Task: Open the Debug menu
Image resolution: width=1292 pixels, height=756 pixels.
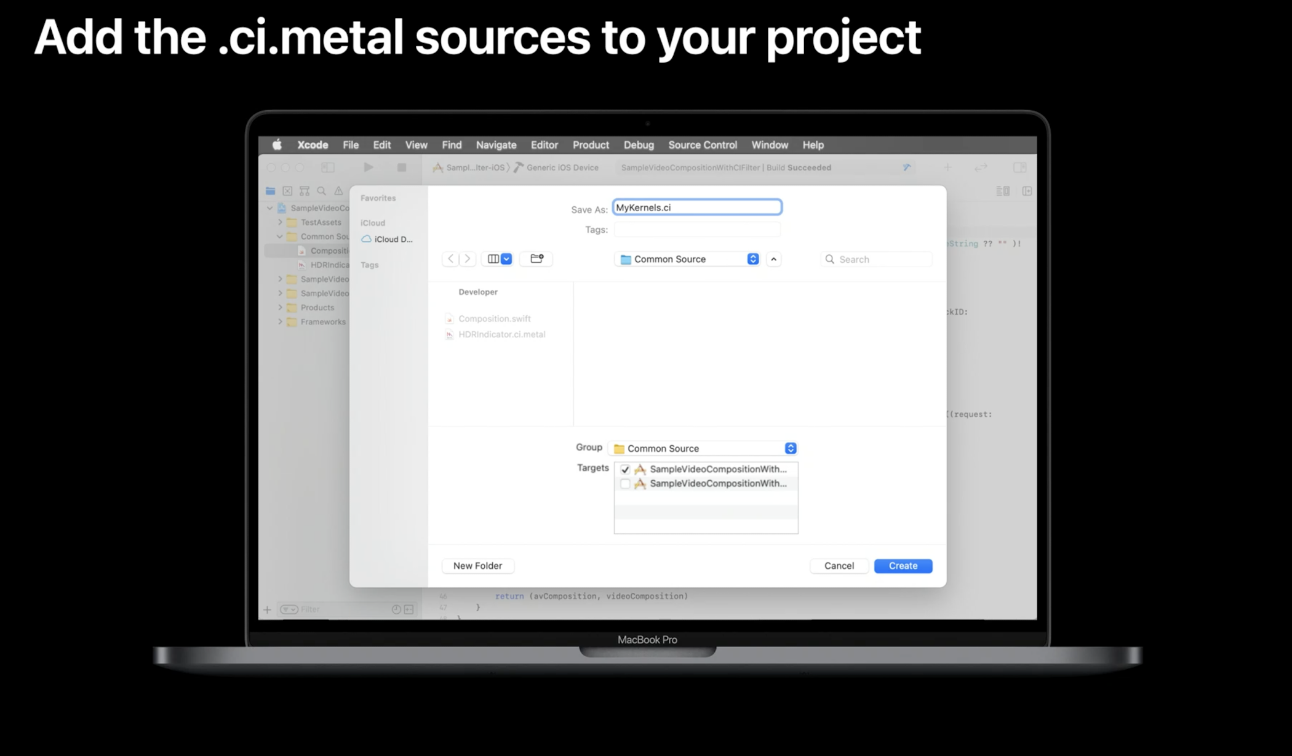Action: [x=639, y=145]
